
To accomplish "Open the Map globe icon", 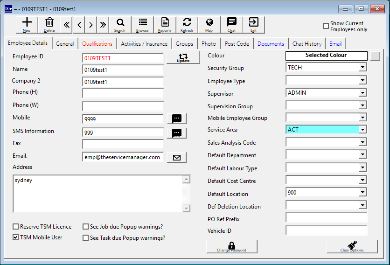I will click(209, 24).
